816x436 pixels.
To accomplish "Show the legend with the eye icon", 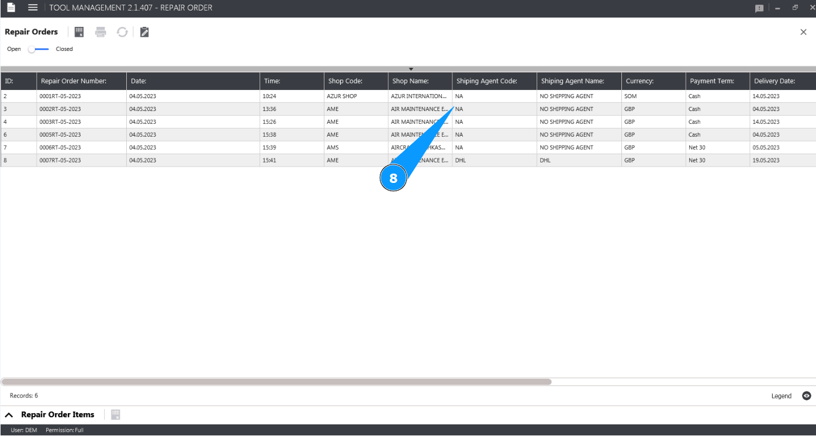I will [x=807, y=396].
